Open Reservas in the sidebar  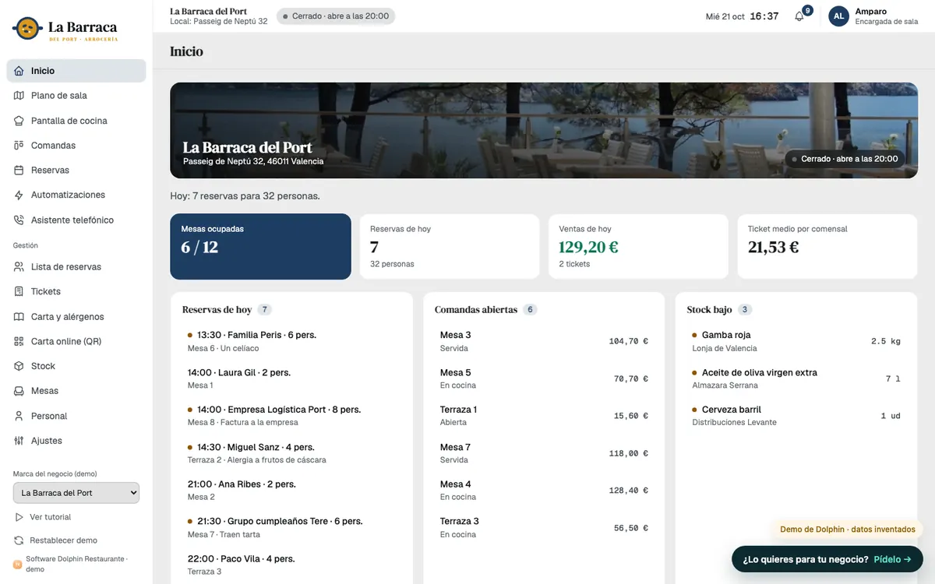76,171
